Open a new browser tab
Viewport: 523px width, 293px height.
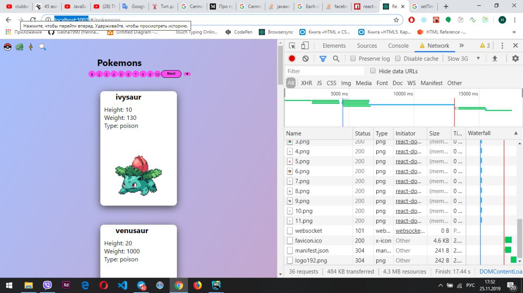point(446,7)
